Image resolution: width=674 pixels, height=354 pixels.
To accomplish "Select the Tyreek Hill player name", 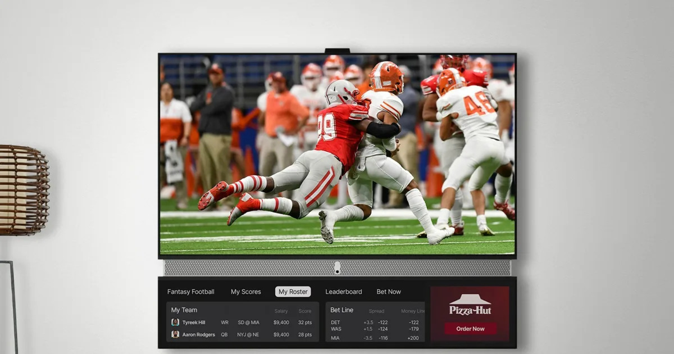I will point(194,323).
